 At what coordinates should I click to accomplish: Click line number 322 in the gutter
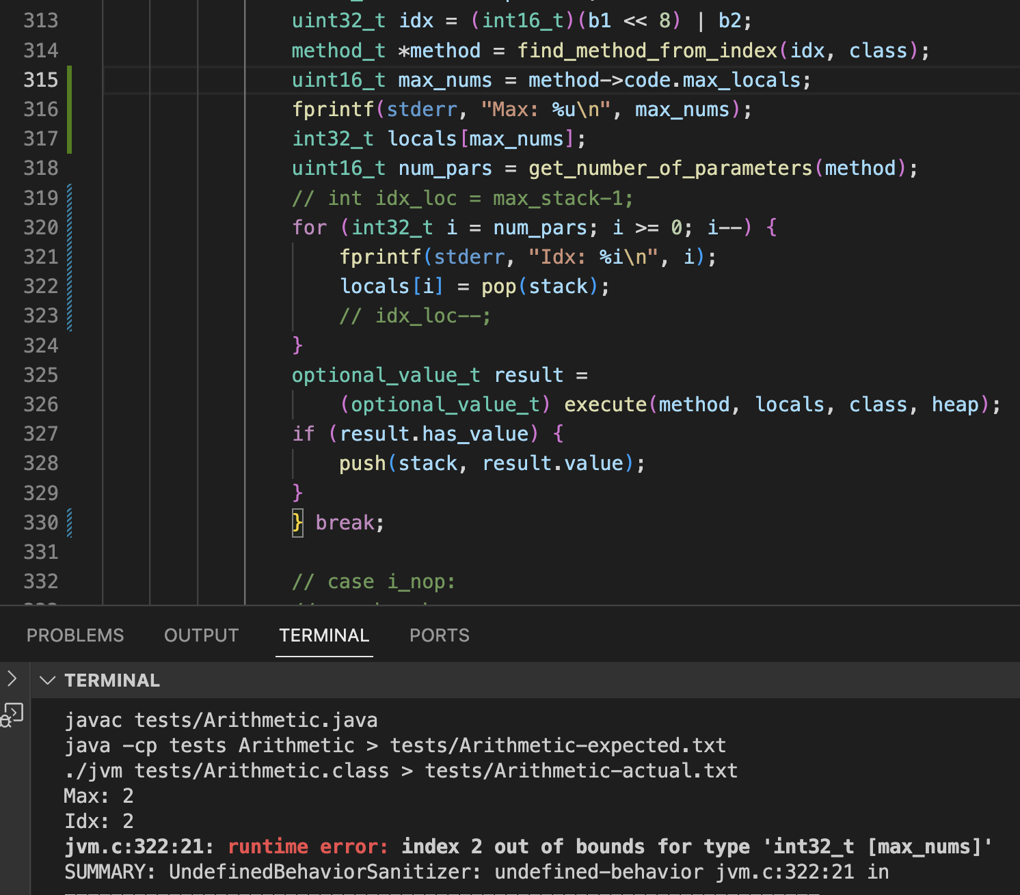(x=41, y=286)
